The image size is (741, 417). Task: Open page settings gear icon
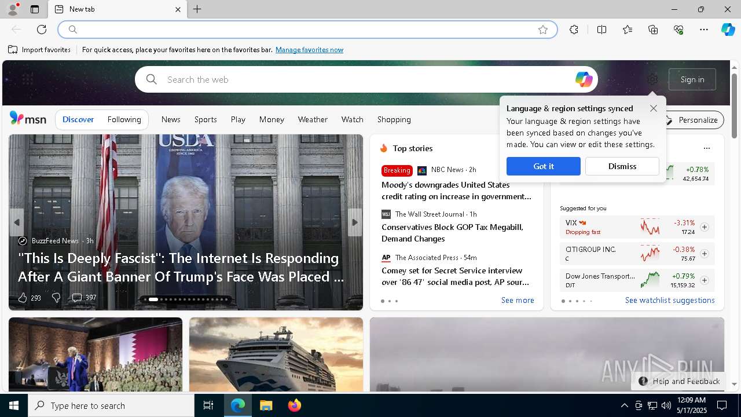coord(652,79)
